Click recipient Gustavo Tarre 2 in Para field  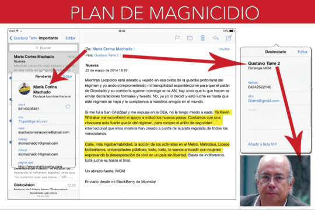pyautogui.click(x=107, y=55)
